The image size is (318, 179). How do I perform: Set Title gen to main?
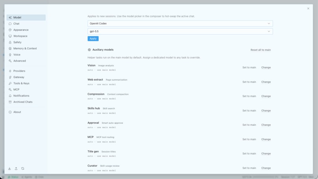(x=249, y=153)
